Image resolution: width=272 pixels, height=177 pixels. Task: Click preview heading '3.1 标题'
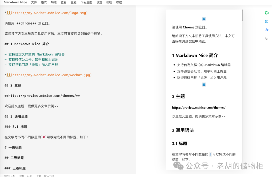[x=179, y=143]
